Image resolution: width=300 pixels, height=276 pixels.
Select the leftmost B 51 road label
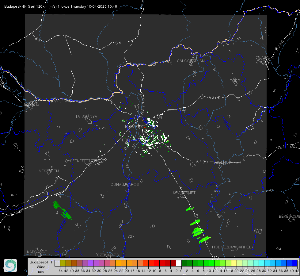38,39
